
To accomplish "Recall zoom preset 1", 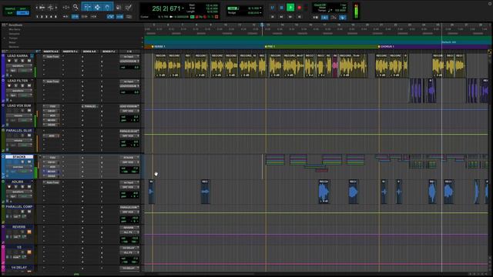I will (x=37, y=17).
